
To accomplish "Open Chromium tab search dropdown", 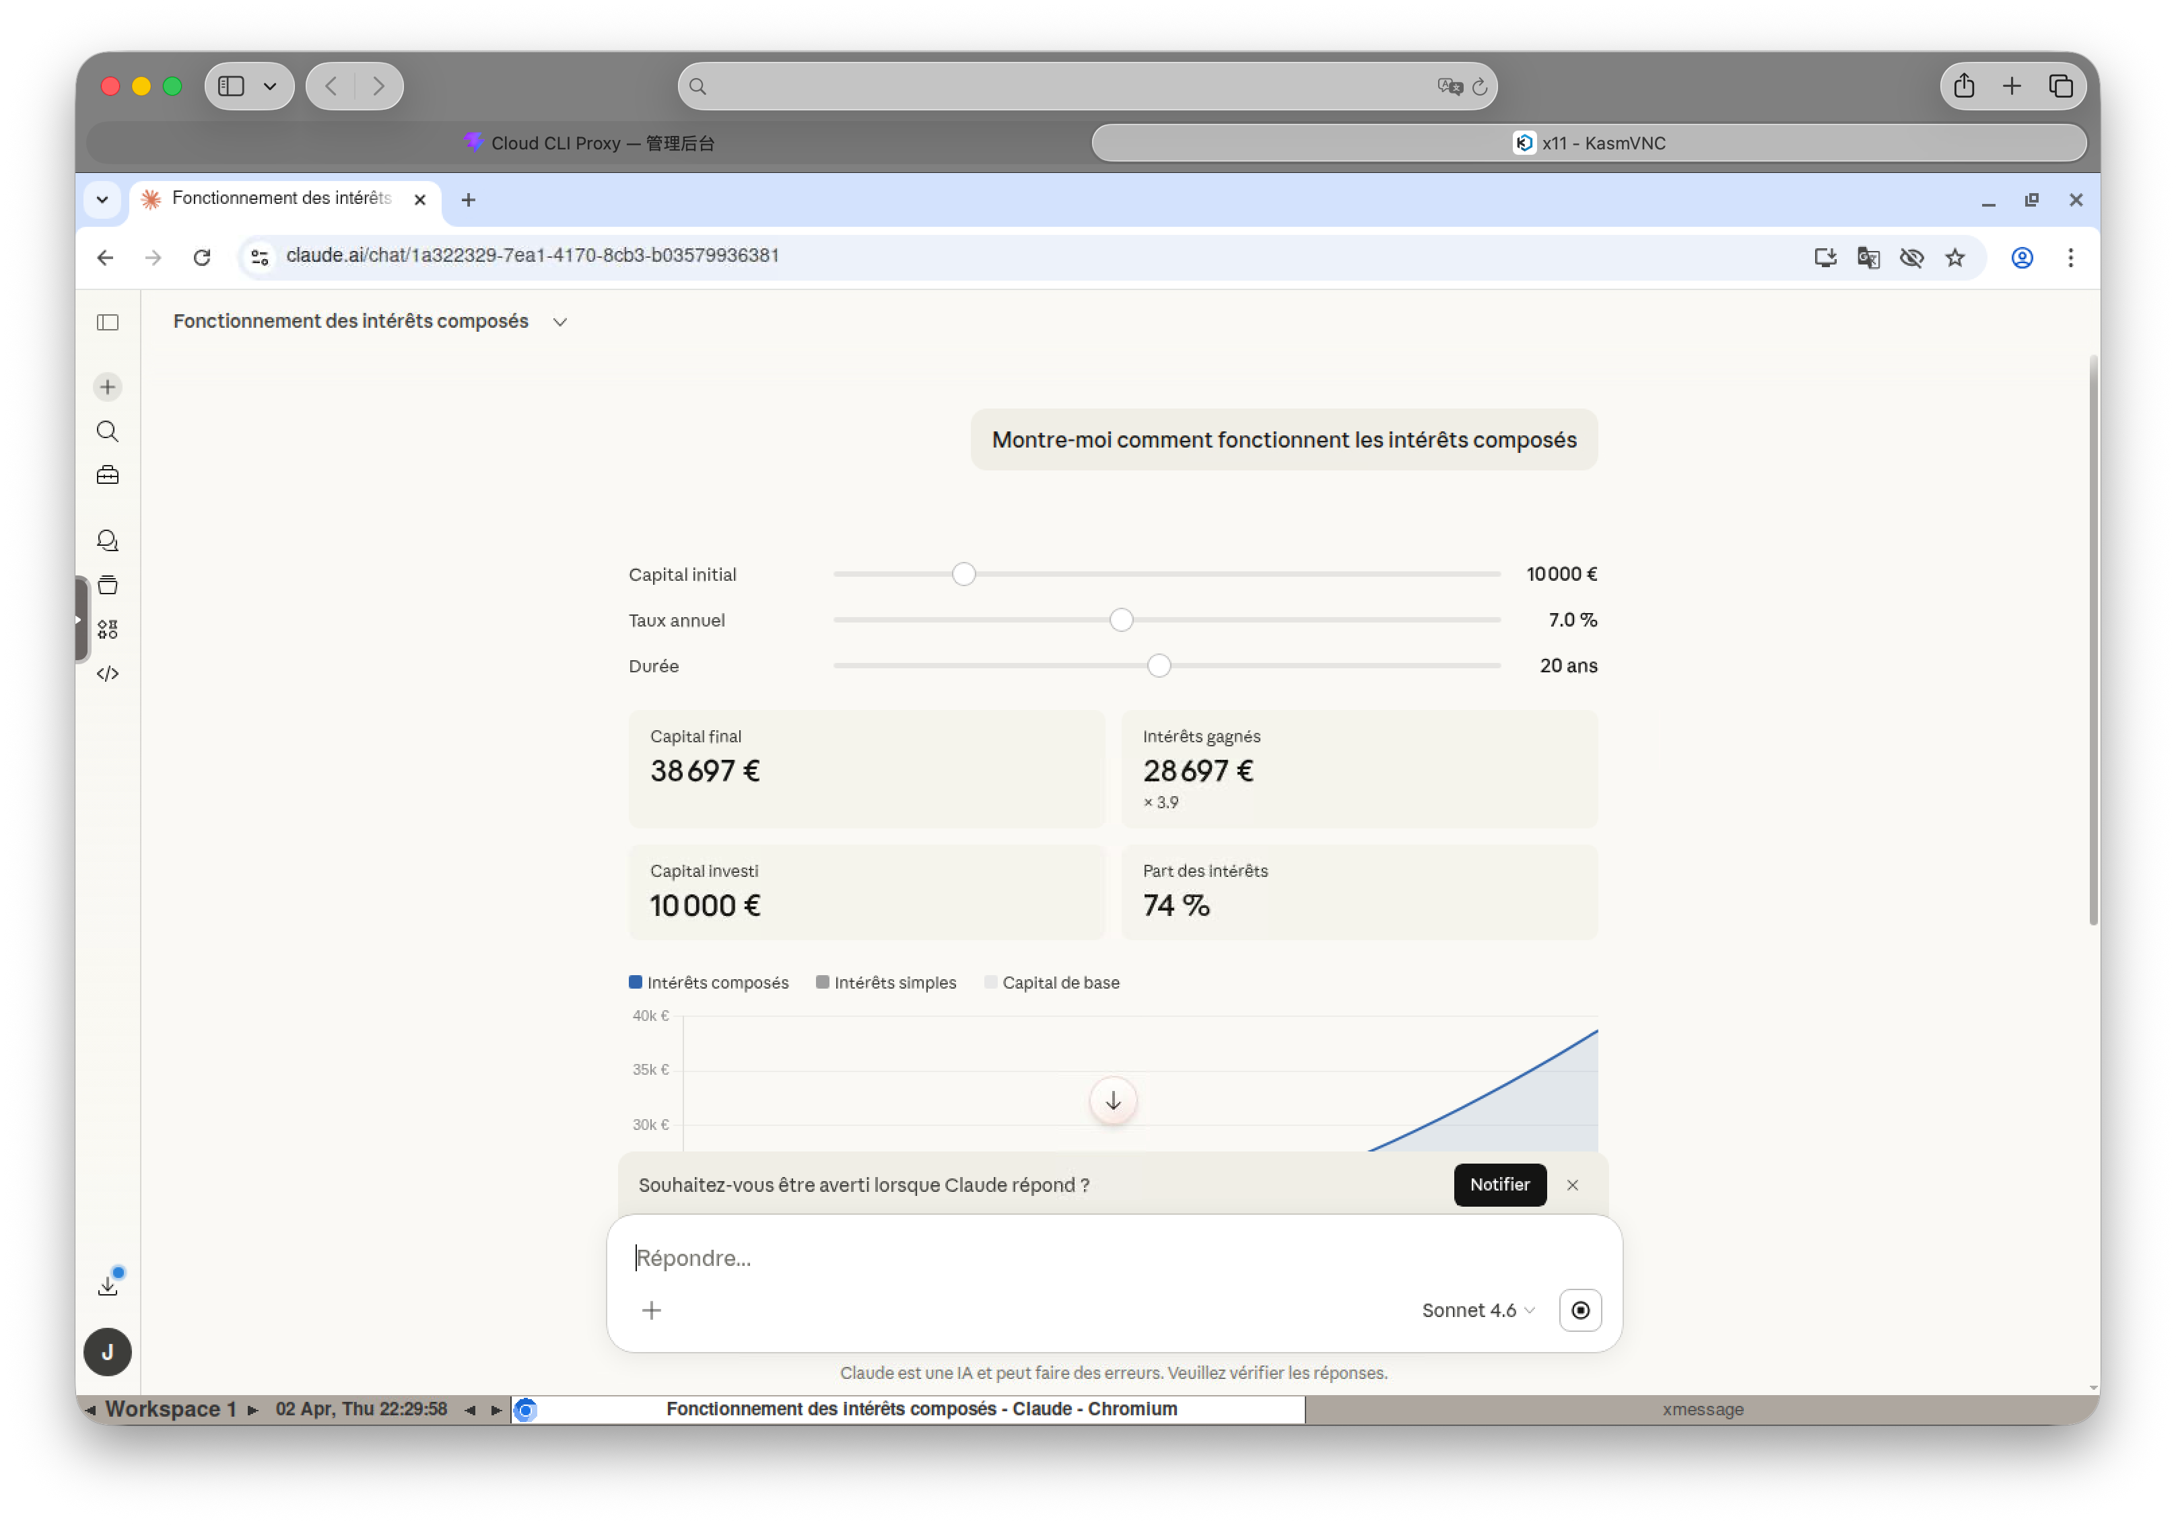I will (x=102, y=200).
